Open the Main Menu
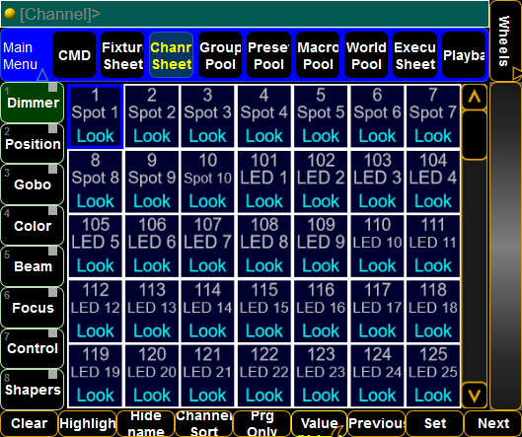 [x=21, y=56]
